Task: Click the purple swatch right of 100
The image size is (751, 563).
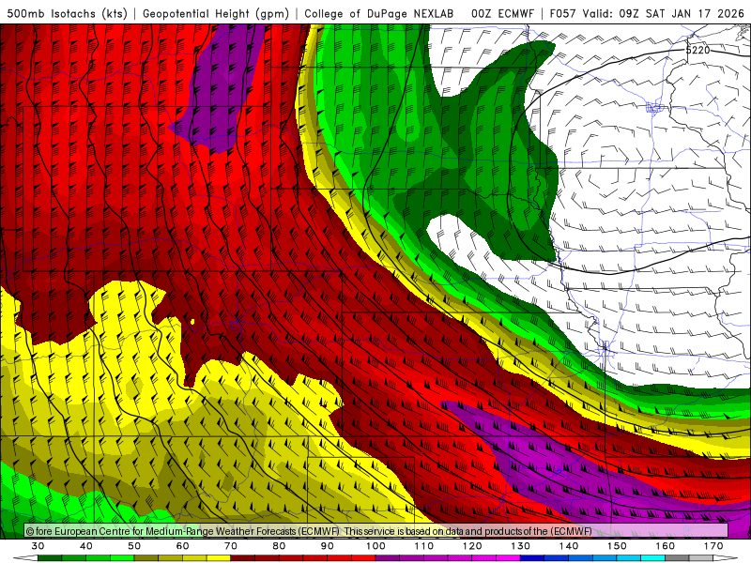Action: coord(387,558)
